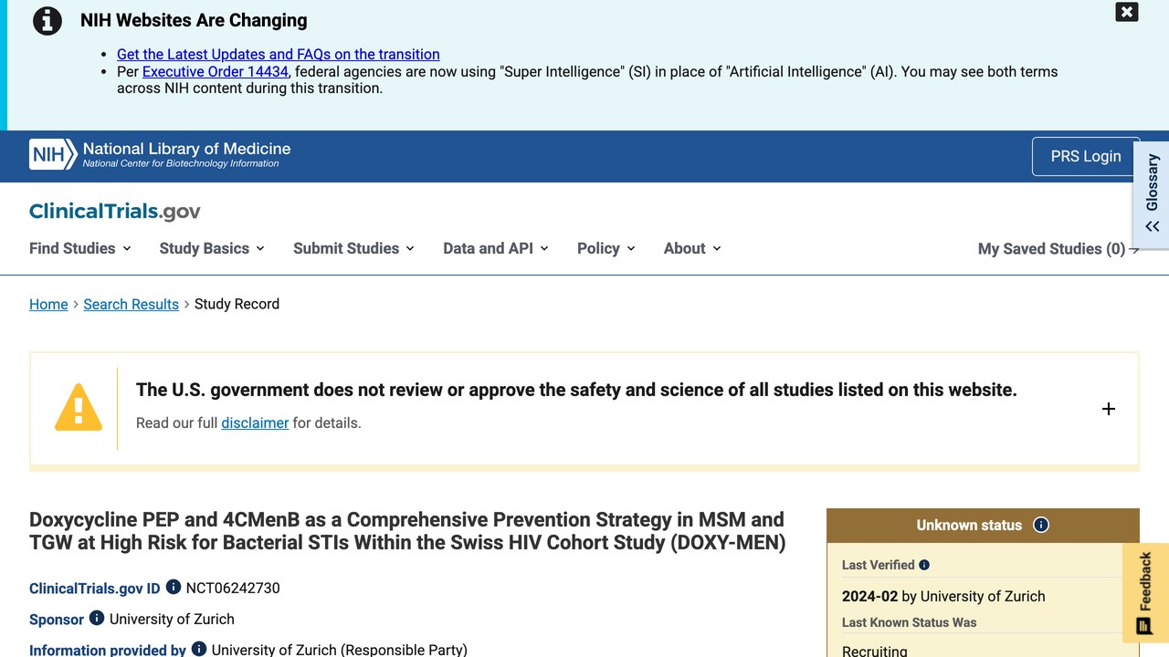Open the full disclaimer link
1169x657 pixels.
coord(255,422)
